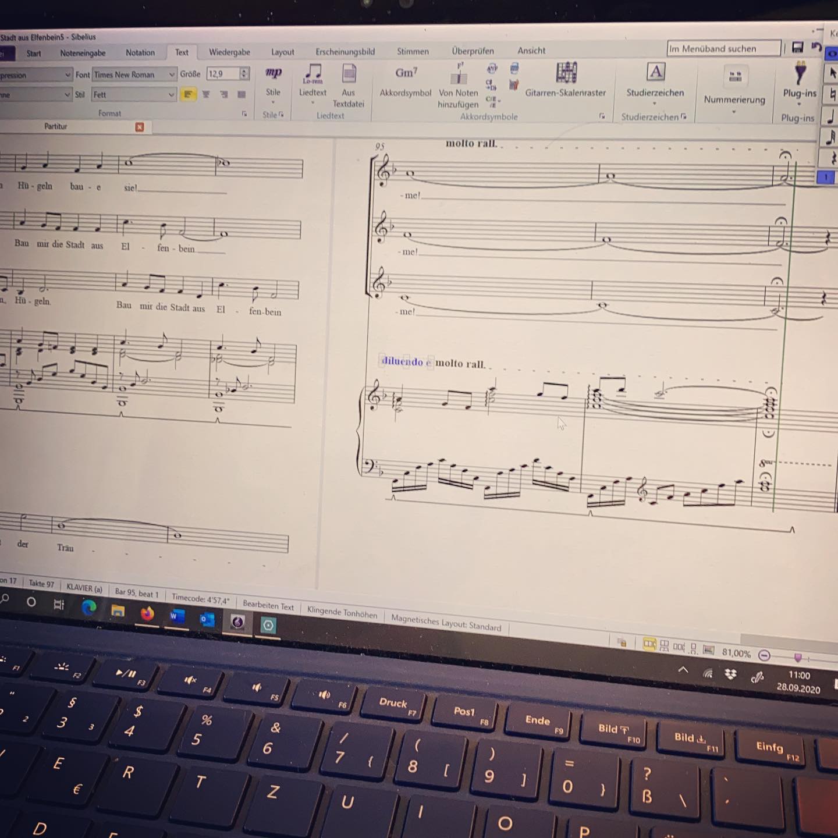Screen dimensions: 838x838
Task: Click Von Noten hinzufügen chord icon
Action: click(459, 73)
